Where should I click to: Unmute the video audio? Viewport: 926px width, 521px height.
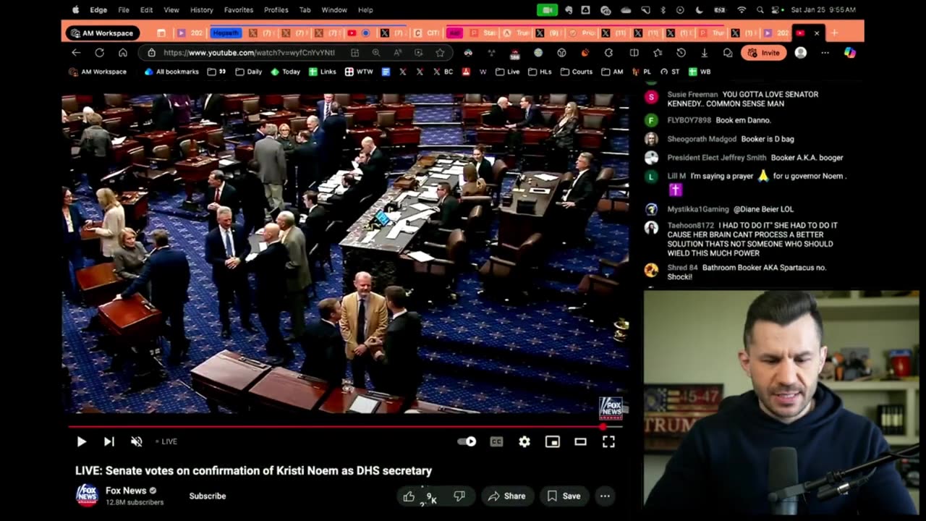[136, 441]
